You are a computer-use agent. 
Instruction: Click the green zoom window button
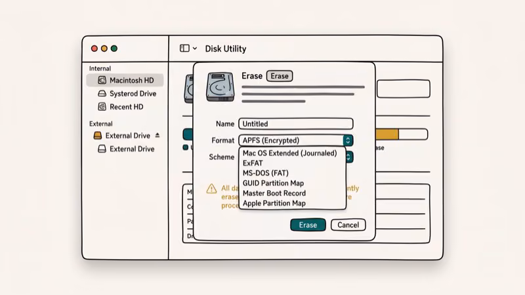[114, 49]
